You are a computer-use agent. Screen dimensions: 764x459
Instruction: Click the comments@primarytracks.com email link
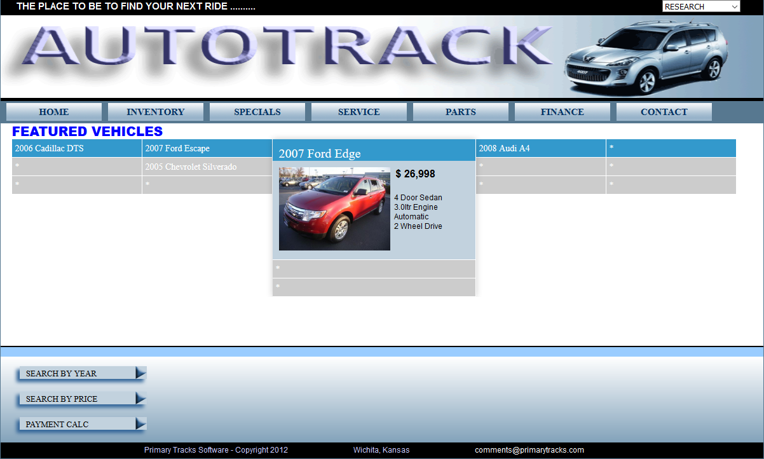[x=529, y=450]
